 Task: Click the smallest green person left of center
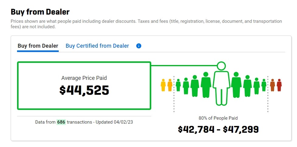click(x=178, y=85)
